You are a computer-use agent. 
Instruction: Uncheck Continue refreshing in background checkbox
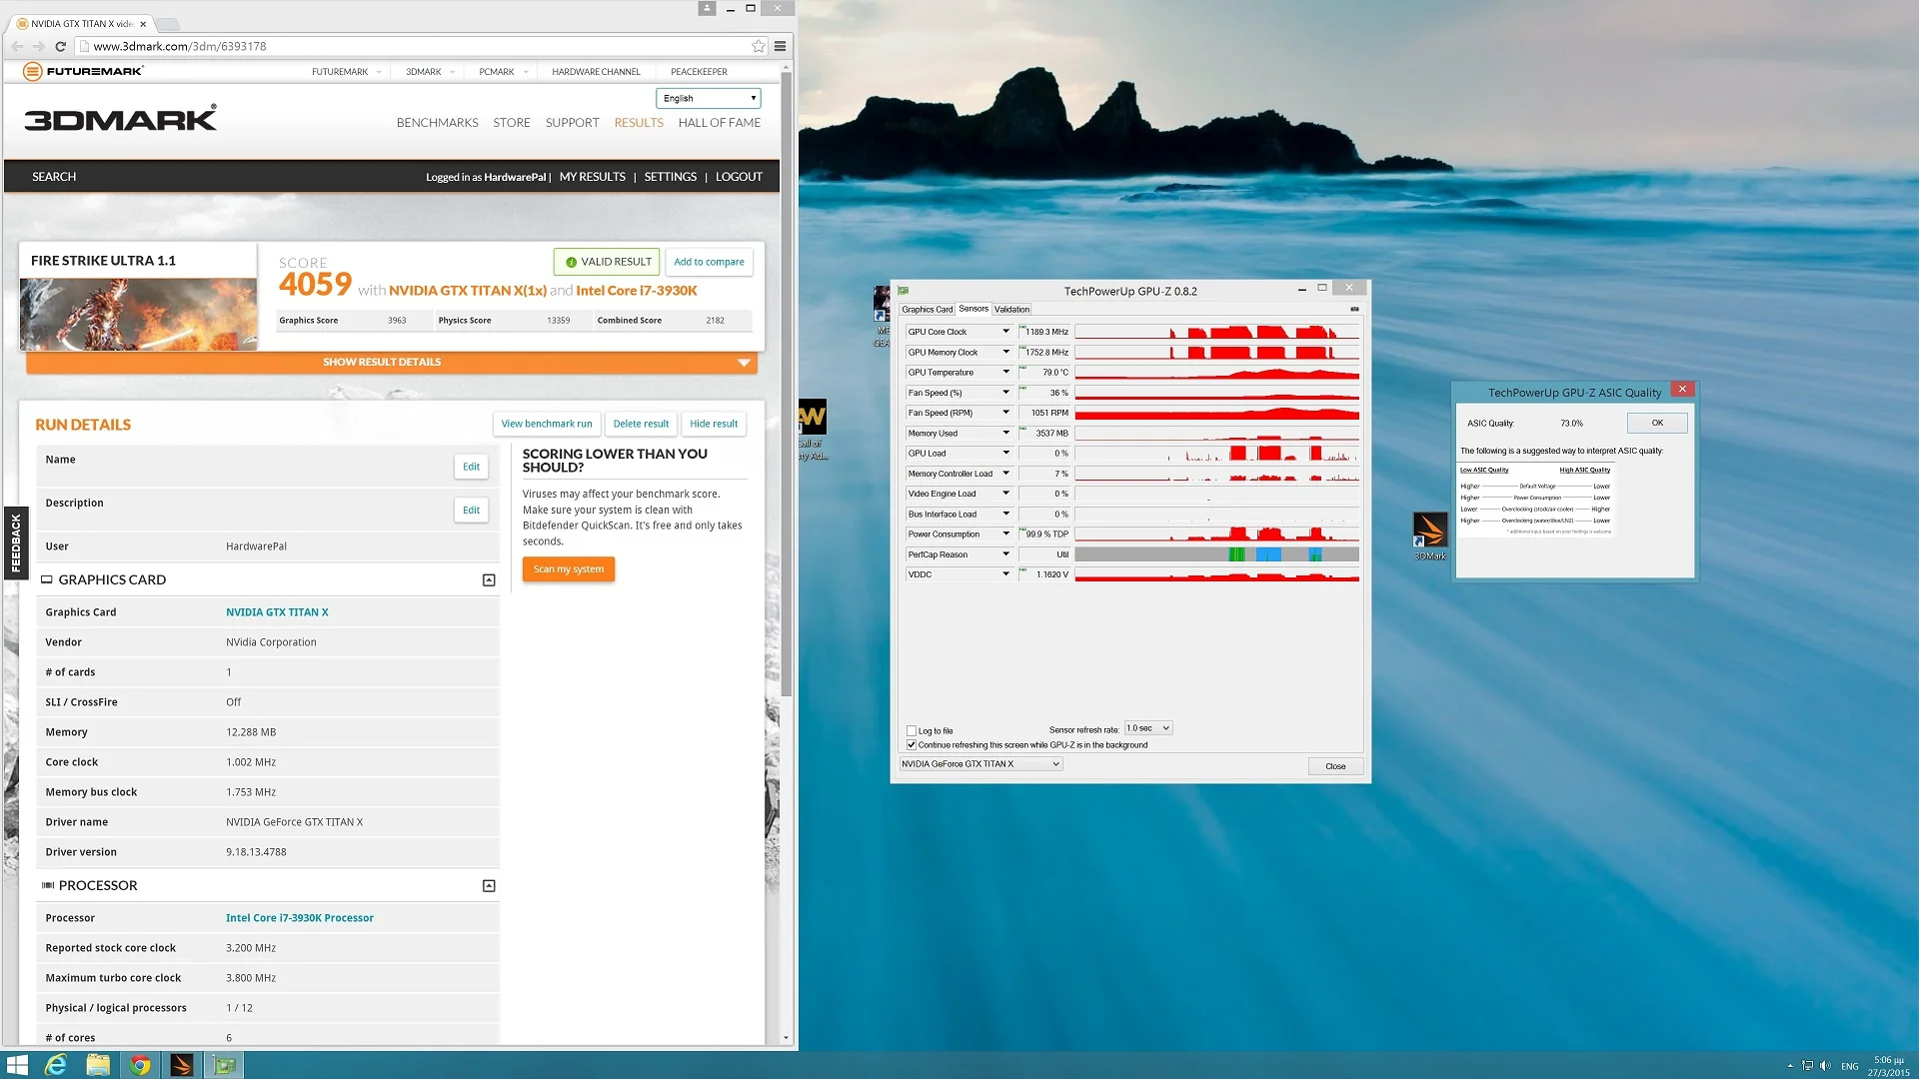point(912,744)
